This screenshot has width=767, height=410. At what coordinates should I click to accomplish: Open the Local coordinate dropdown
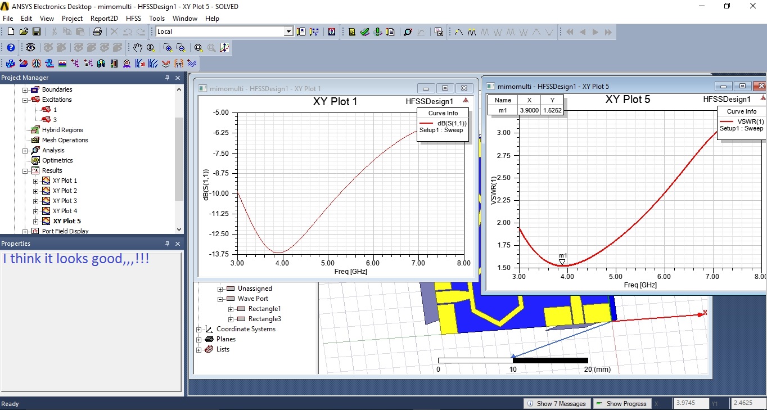click(x=288, y=31)
